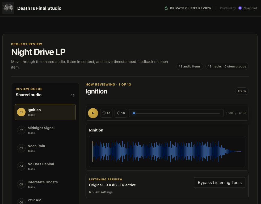Viewport: 261px width, 204px height.
Task: Click the LISTENING PREVIEW label
Action: 106,179
